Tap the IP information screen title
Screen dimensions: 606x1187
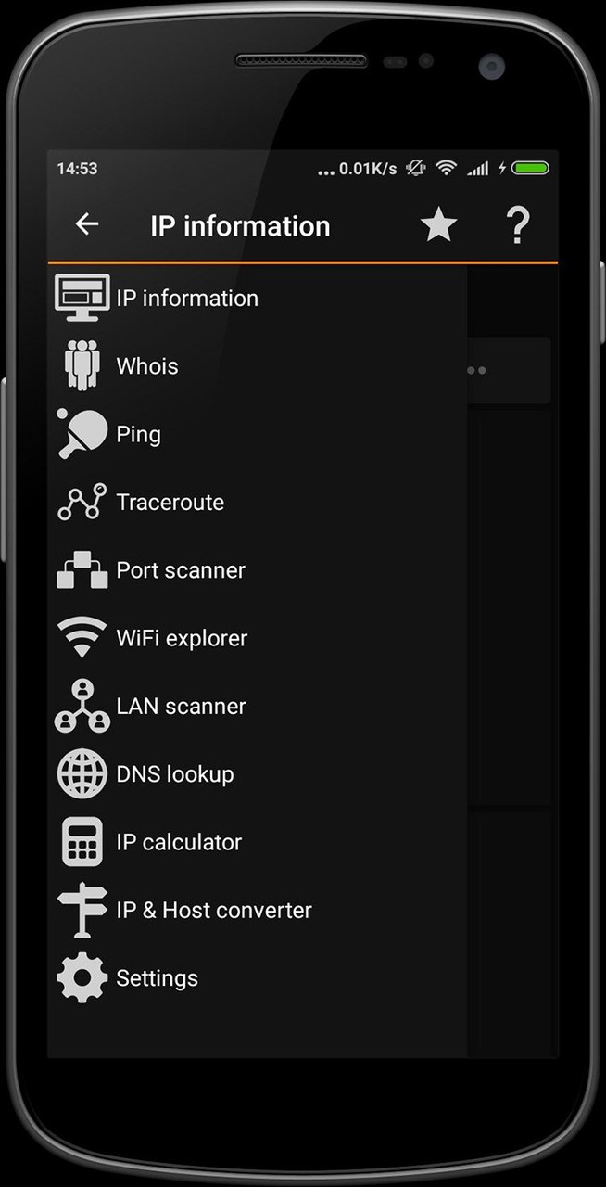(241, 224)
